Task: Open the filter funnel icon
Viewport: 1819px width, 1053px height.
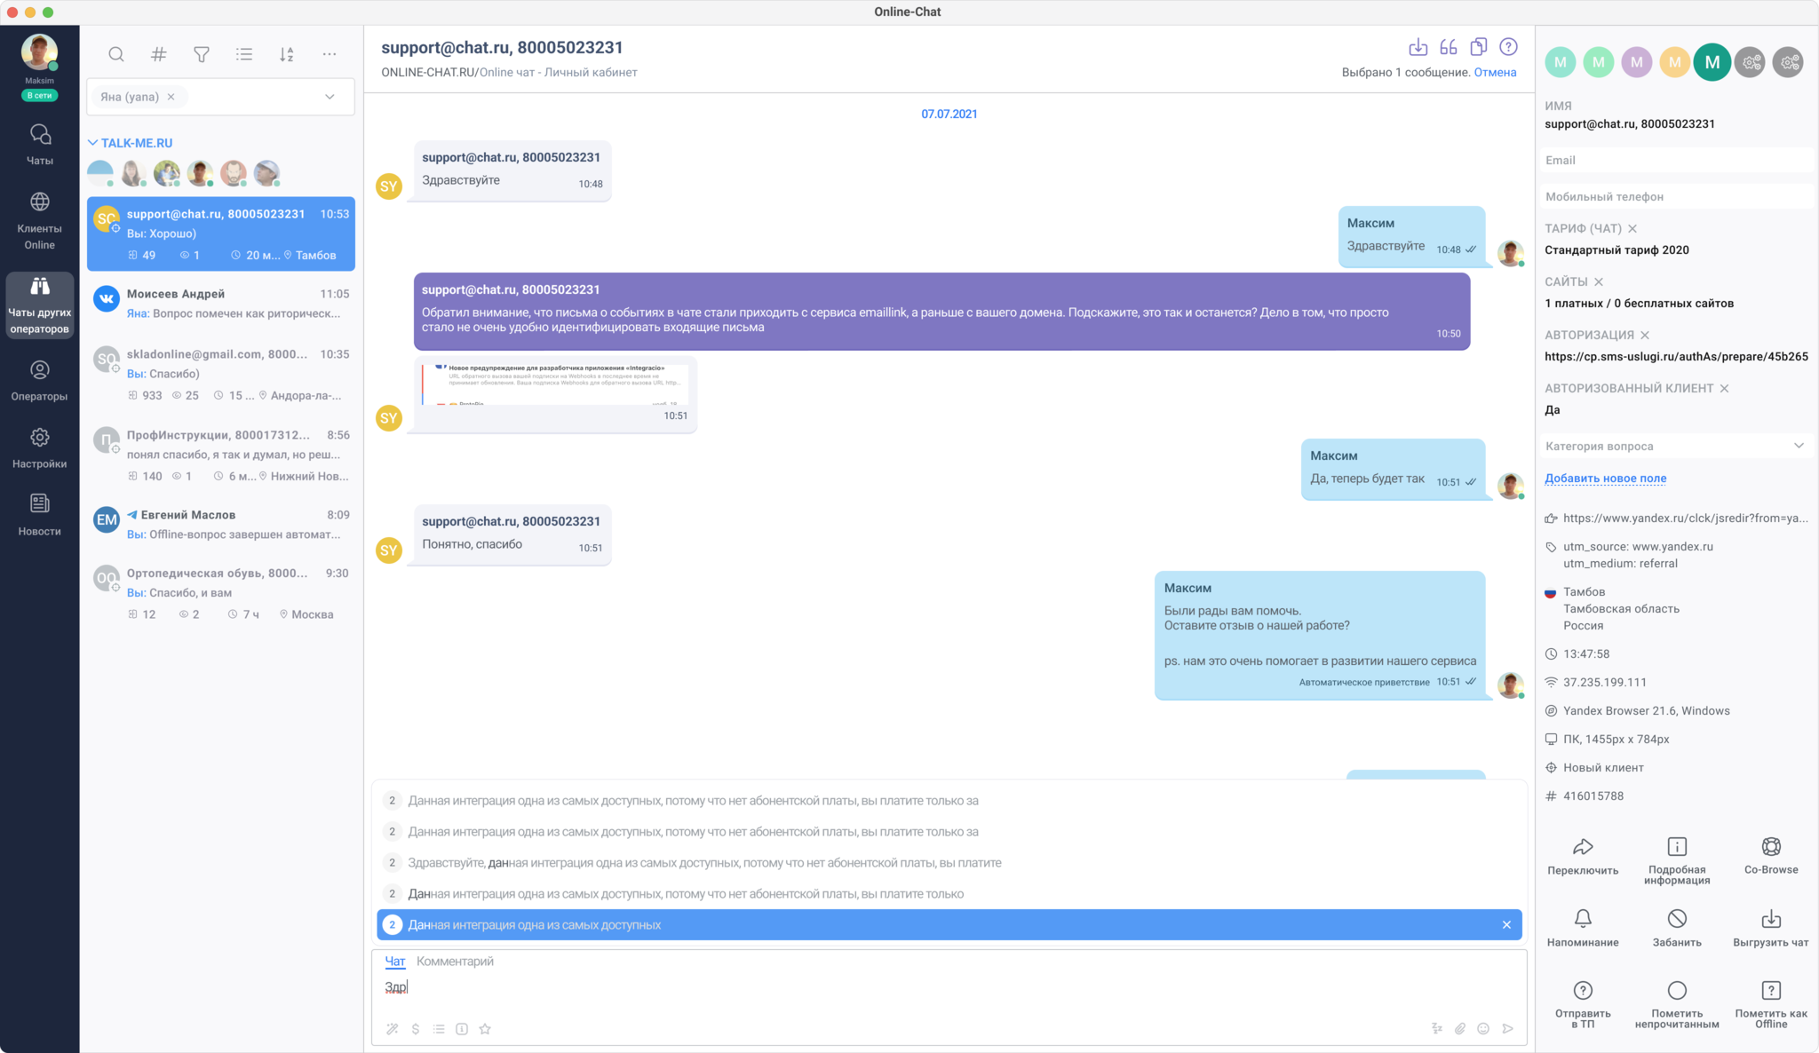Action: click(202, 54)
